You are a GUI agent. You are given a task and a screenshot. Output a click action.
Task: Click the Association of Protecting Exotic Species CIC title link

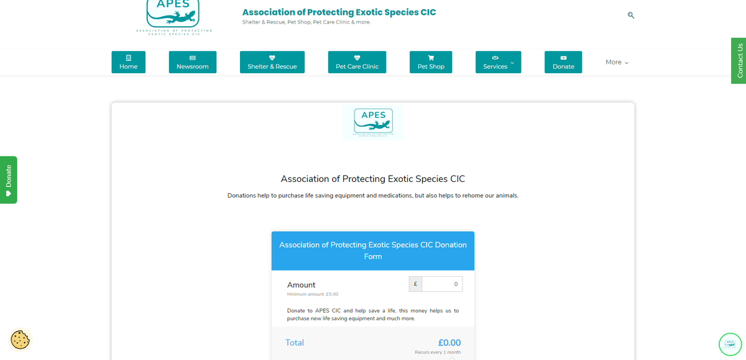click(339, 12)
